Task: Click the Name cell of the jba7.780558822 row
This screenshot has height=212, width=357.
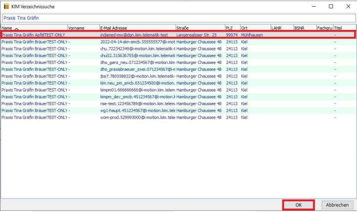Action: (34, 76)
